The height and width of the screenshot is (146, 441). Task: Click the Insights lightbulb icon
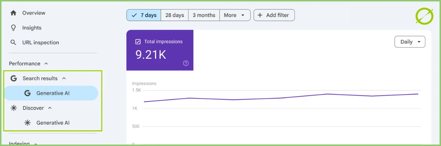tap(13, 28)
